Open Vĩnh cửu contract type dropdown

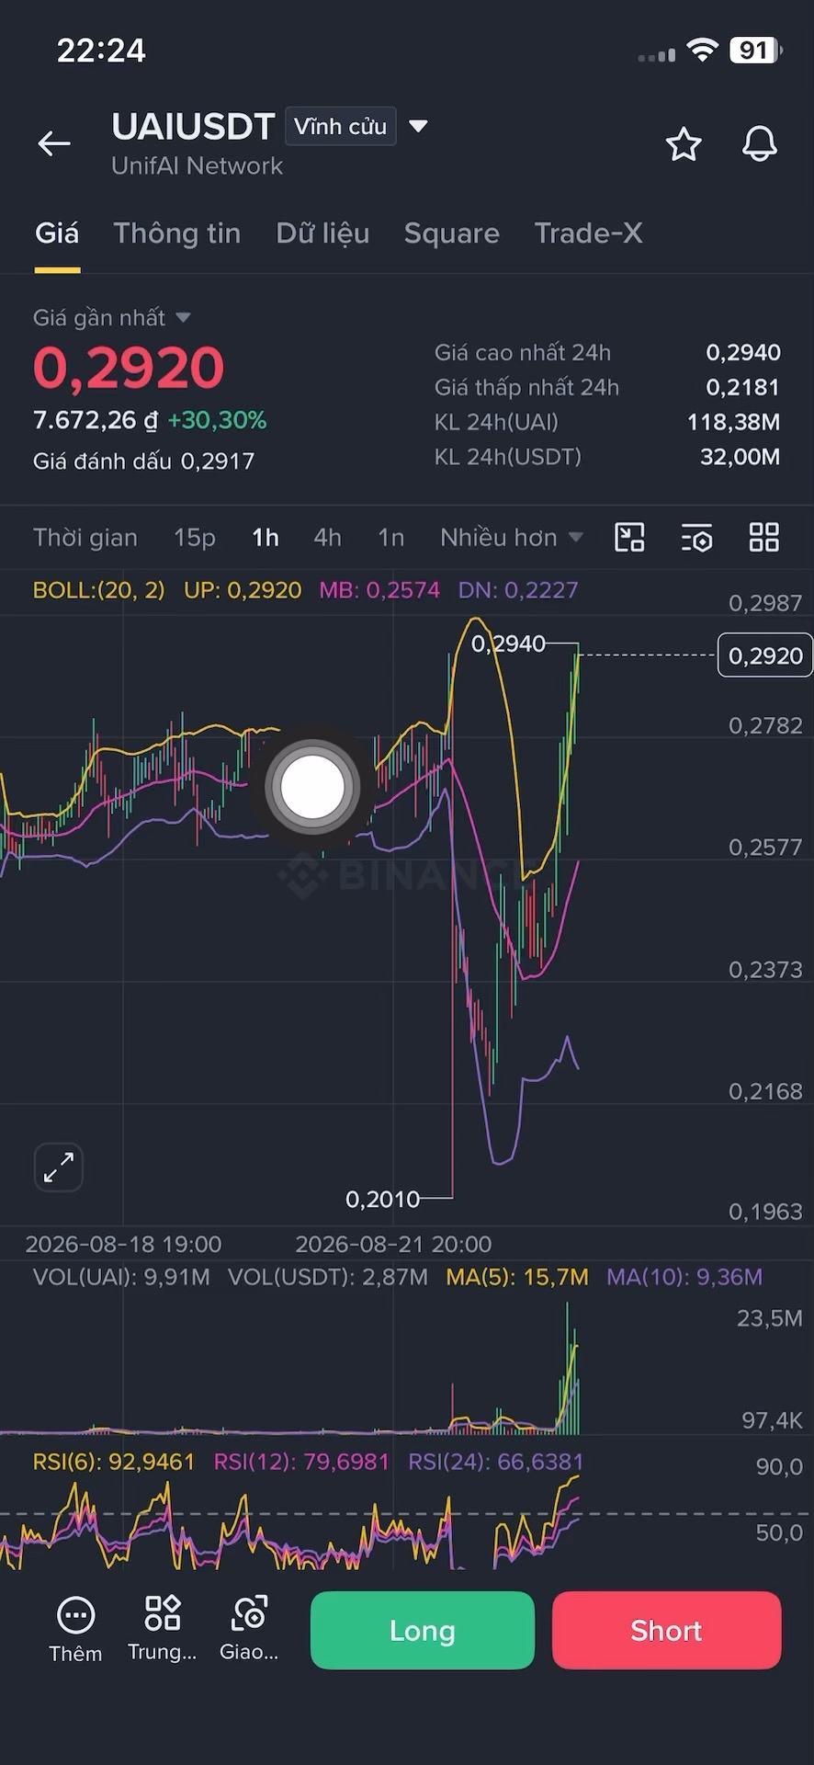[x=341, y=127]
